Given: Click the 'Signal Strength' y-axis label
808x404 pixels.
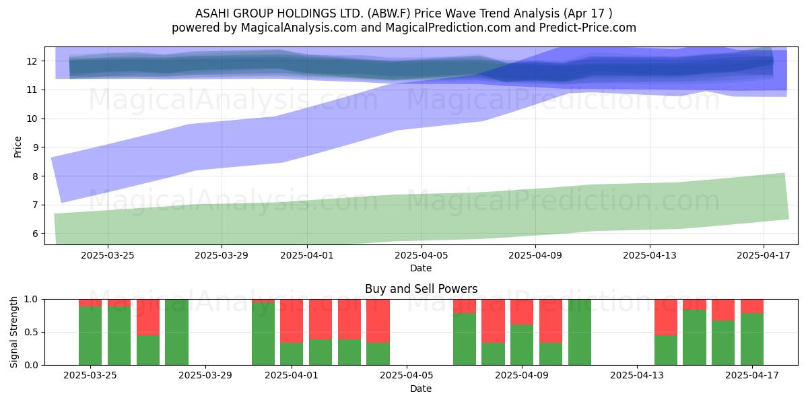Looking at the screenshot, I should pos(15,332).
